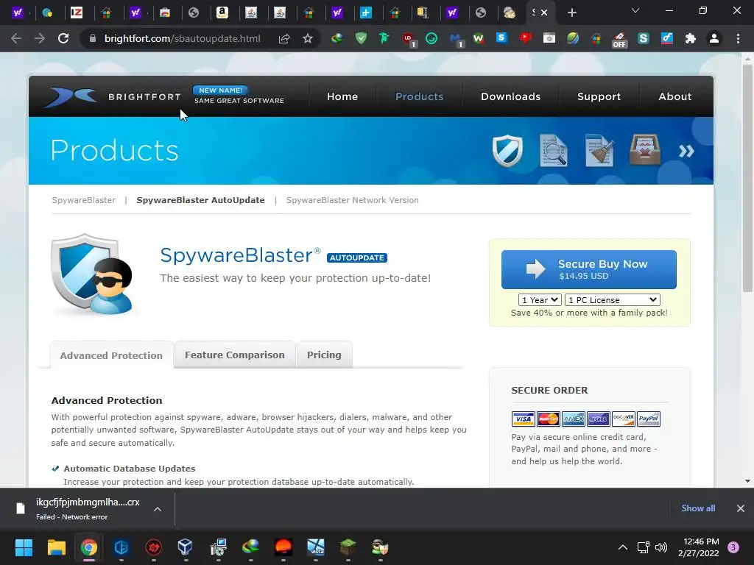The height and width of the screenshot is (565, 754).
Task: Close the downloads bar
Action: pyautogui.click(x=741, y=508)
